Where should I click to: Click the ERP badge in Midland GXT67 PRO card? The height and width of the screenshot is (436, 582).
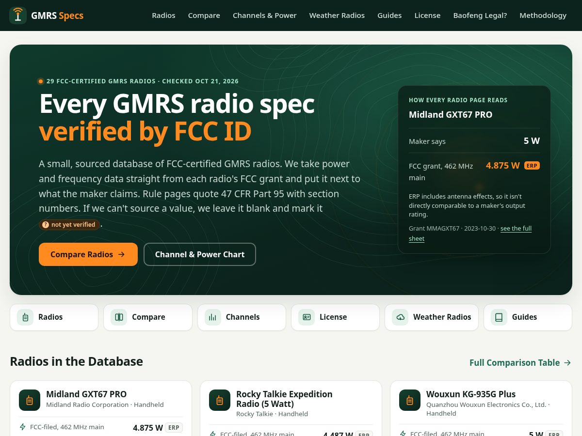pos(174,428)
